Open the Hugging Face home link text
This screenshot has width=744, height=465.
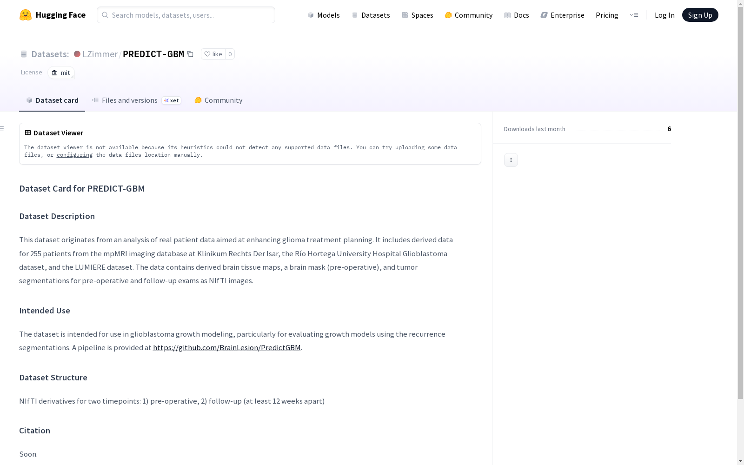pyautogui.click(x=60, y=15)
